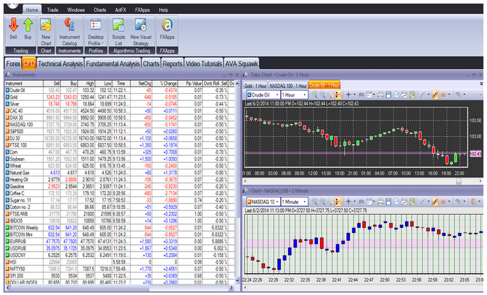
Task: Open the Crude Oil instrument dropdown
Action: coord(277,95)
